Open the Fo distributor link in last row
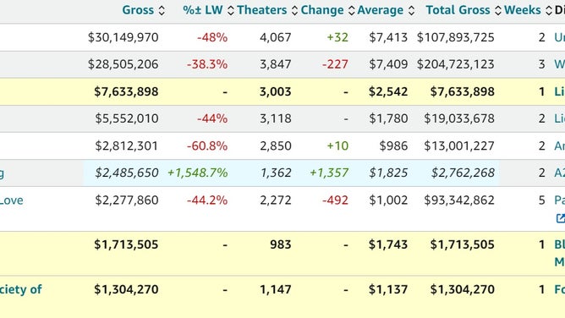This screenshot has height=318, width=565. pos(559,289)
